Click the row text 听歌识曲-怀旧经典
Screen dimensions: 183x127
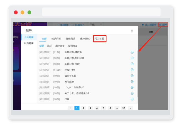[74, 58]
